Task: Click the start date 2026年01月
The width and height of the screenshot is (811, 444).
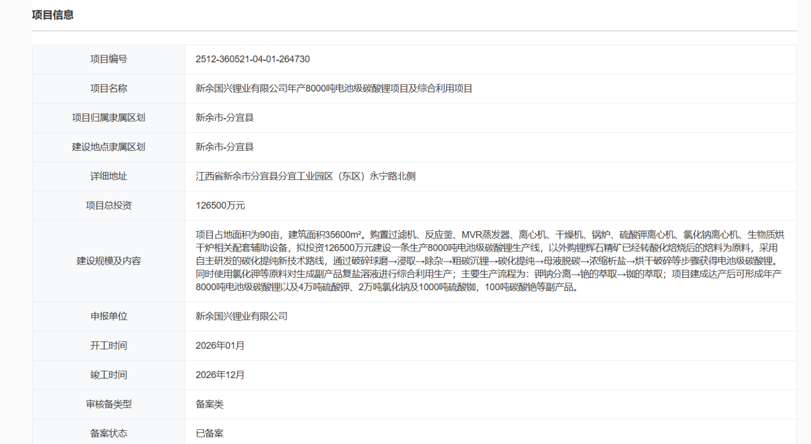Action: [x=220, y=346]
